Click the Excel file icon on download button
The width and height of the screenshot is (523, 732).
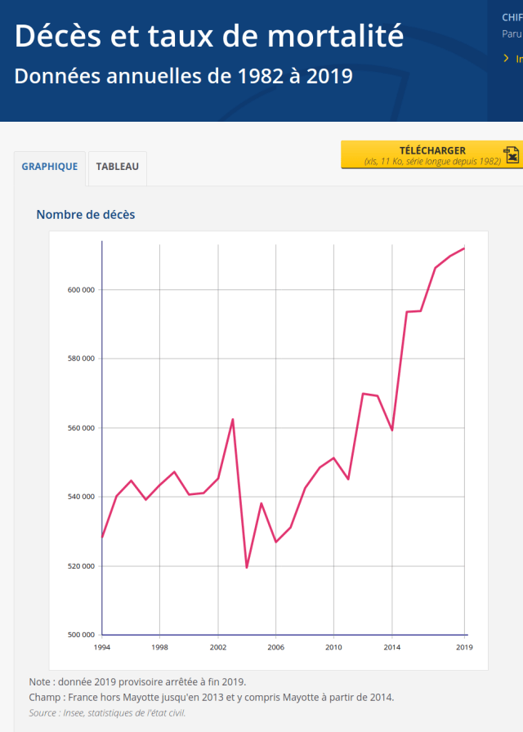pyautogui.click(x=512, y=154)
